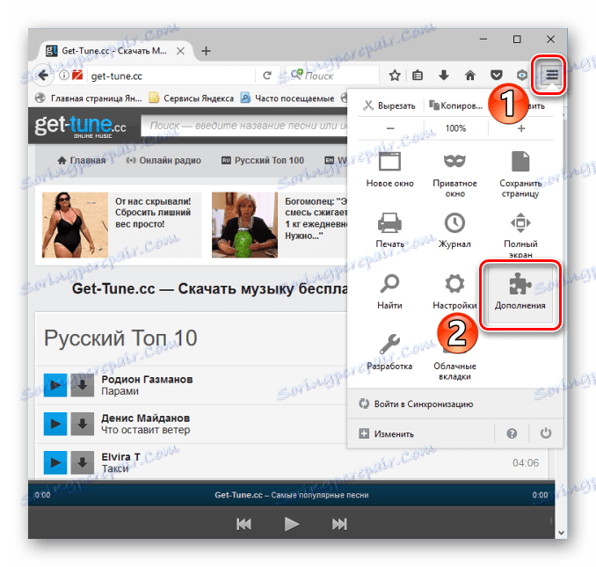Reload the page with the refresh icon

267,76
